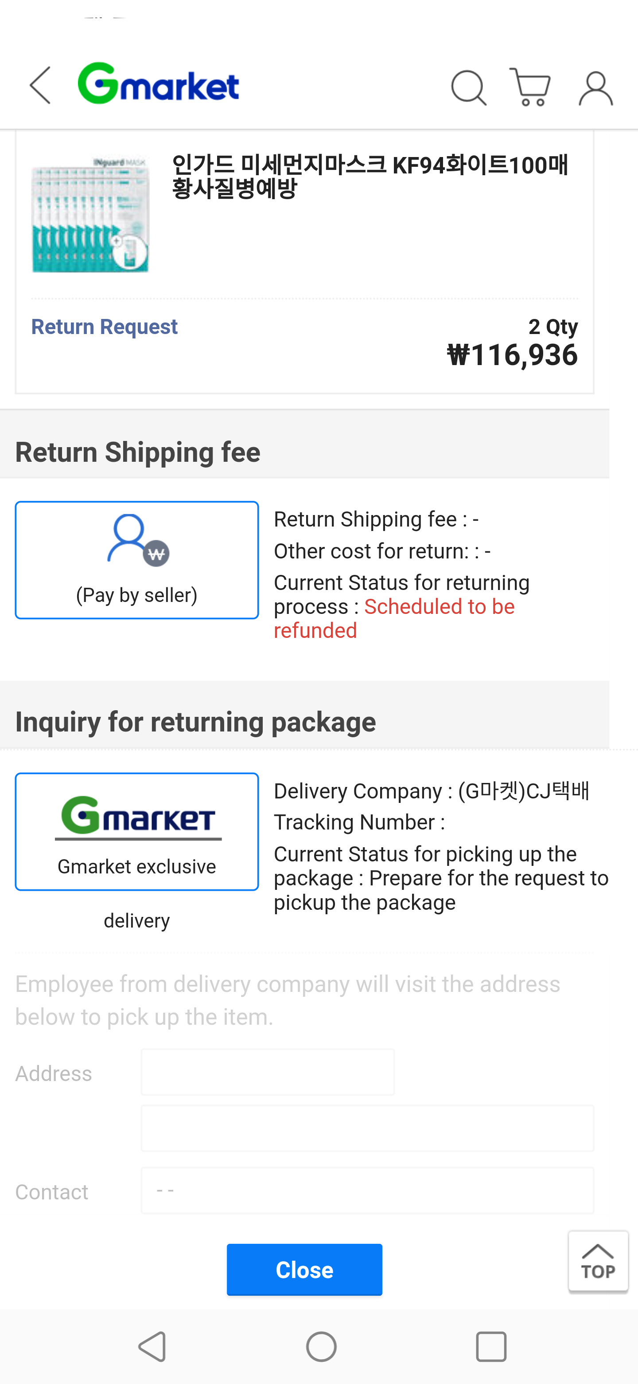Open the mask product thumbnail image

(x=90, y=214)
